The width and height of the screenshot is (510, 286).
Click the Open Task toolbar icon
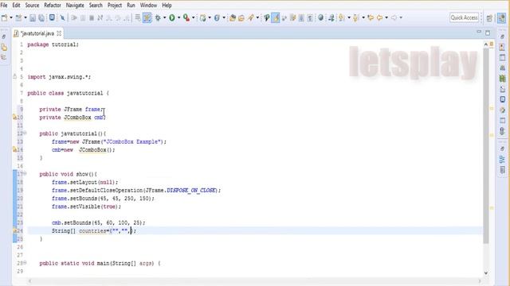[x=241, y=17]
